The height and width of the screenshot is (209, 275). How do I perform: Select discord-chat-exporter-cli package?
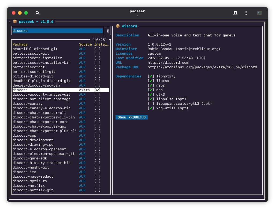pyautogui.click(x=61, y=113)
